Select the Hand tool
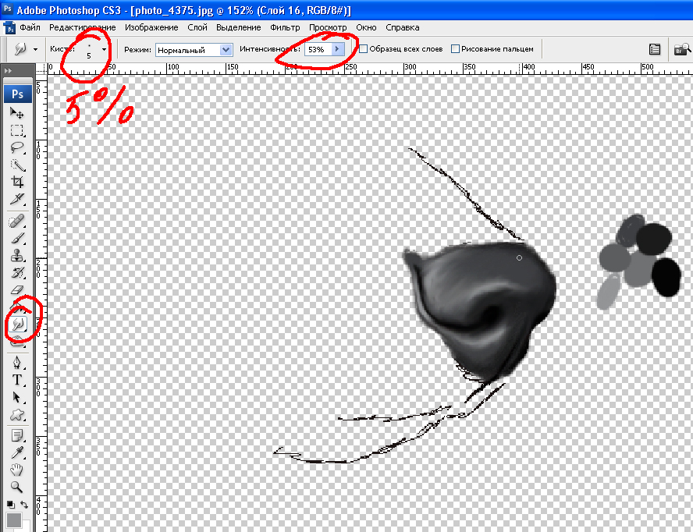The height and width of the screenshot is (532, 693). (17, 470)
